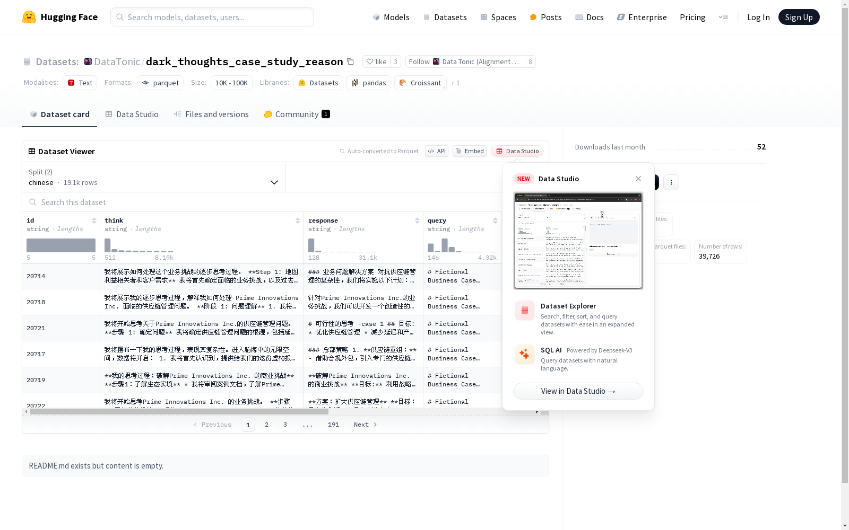Image resolution: width=849 pixels, height=530 pixels.
Task: Select the Dataset card tab
Action: tap(59, 114)
